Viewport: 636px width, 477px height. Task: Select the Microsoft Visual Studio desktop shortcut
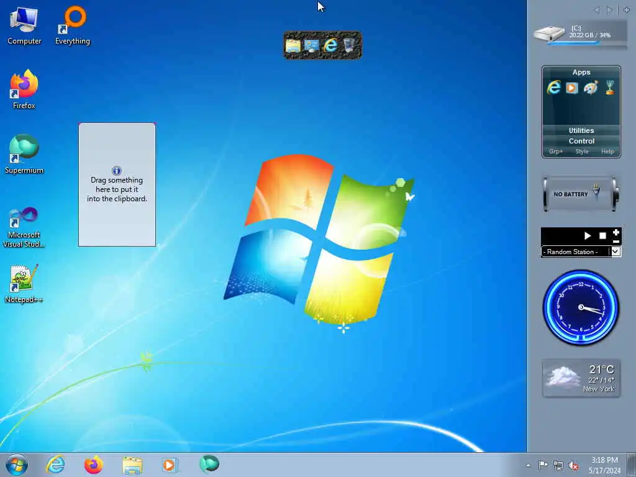coord(24,227)
